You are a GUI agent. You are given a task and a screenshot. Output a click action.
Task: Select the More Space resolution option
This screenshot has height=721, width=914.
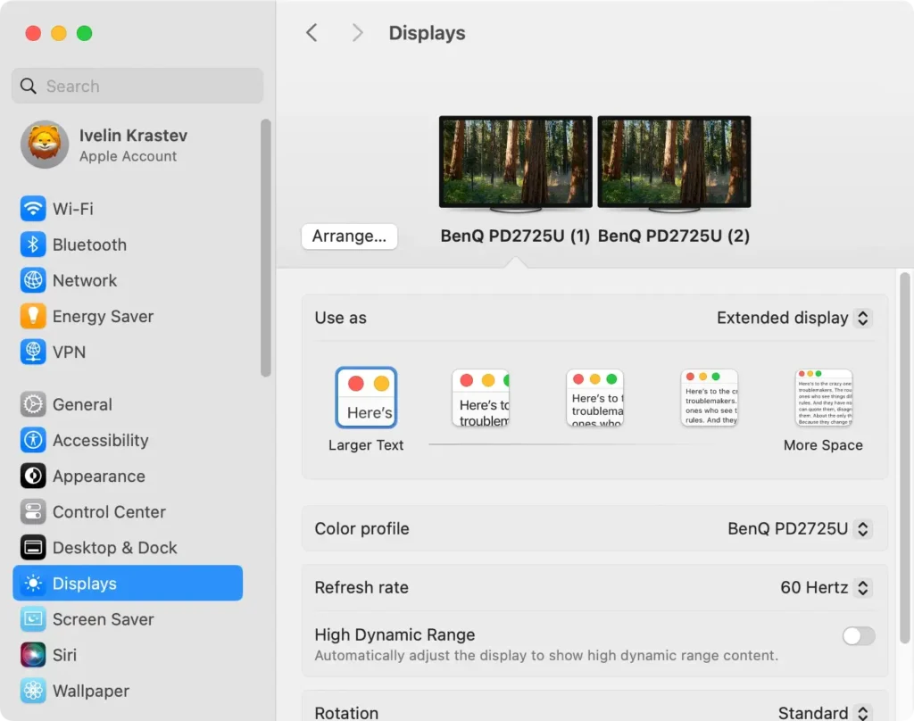tap(824, 397)
